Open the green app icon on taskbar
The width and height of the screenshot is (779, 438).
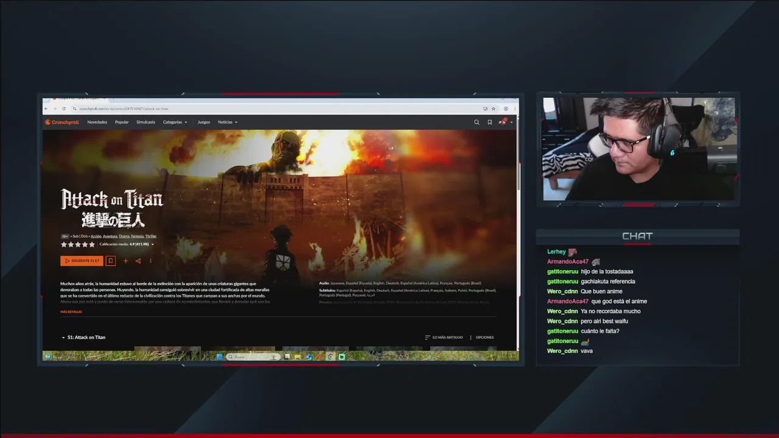341,357
